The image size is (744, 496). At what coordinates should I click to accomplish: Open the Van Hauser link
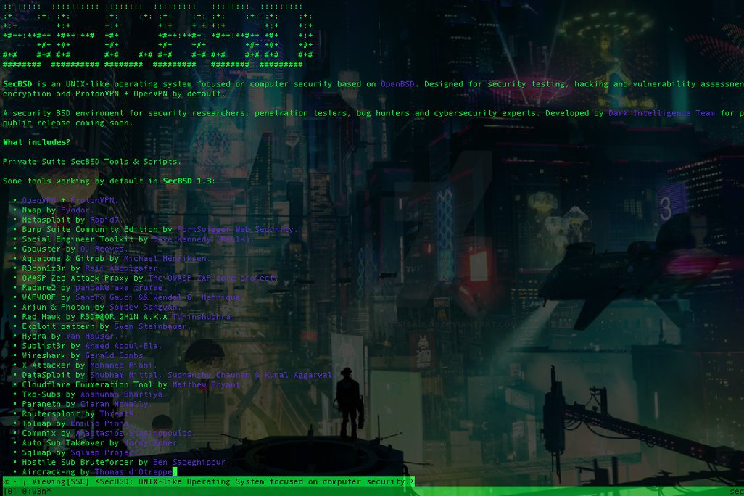(x=90, y=336)
